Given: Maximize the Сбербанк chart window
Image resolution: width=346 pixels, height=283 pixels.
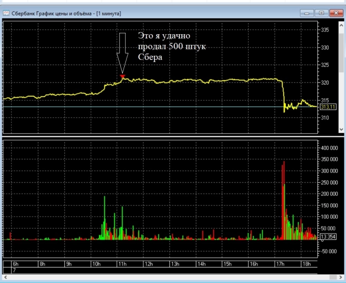Looking at the screenshot, I should [321, 13].
